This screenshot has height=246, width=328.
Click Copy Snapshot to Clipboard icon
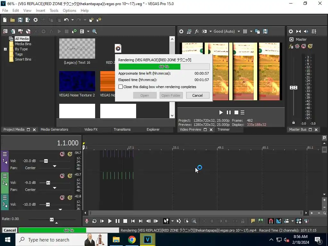tap(258, 31)
